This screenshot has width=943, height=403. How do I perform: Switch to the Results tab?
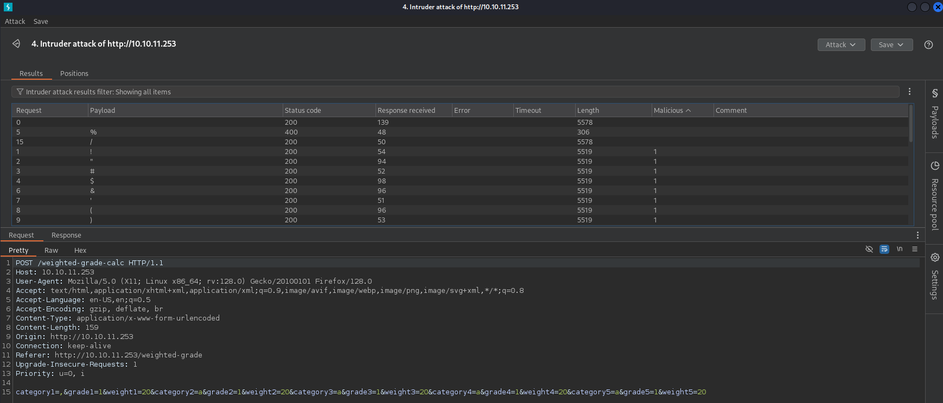31,73
